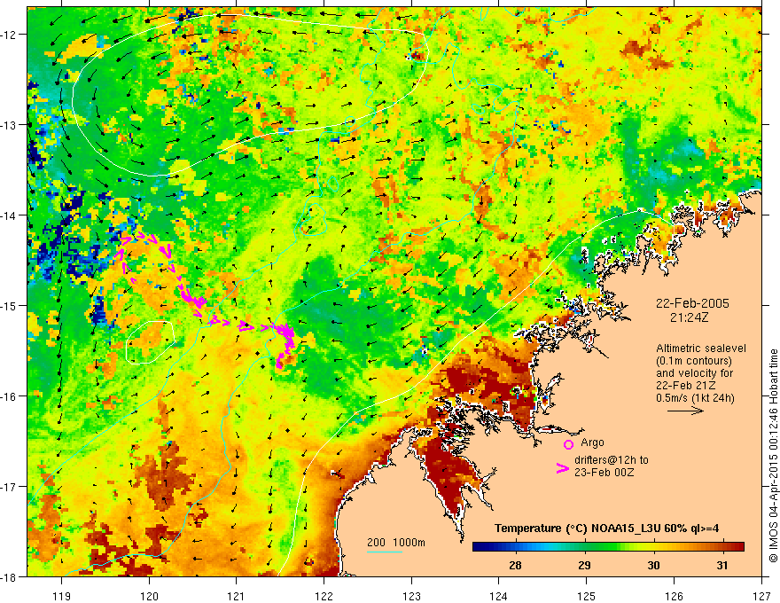Click the small white closed contour near 120E 15.4S

pyautogui.click(x=149, y=342)
